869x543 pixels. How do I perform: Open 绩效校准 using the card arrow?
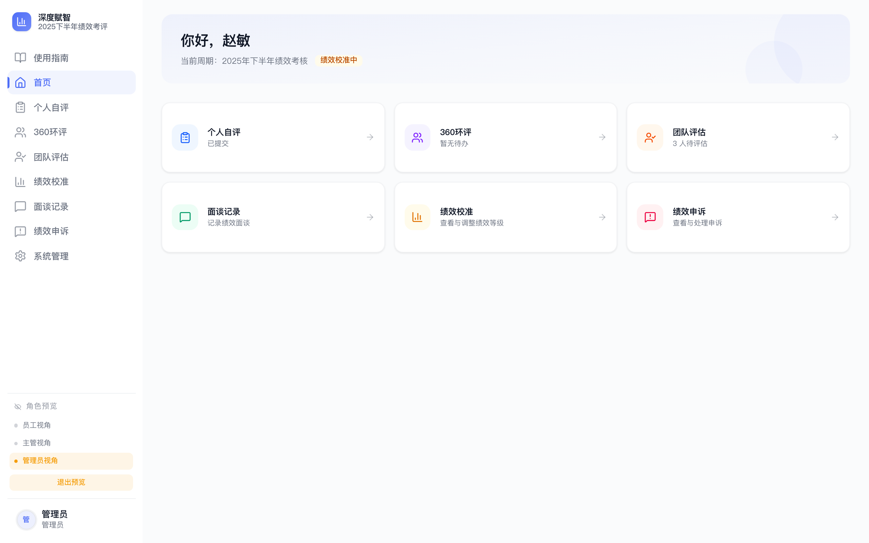[602, 217]
